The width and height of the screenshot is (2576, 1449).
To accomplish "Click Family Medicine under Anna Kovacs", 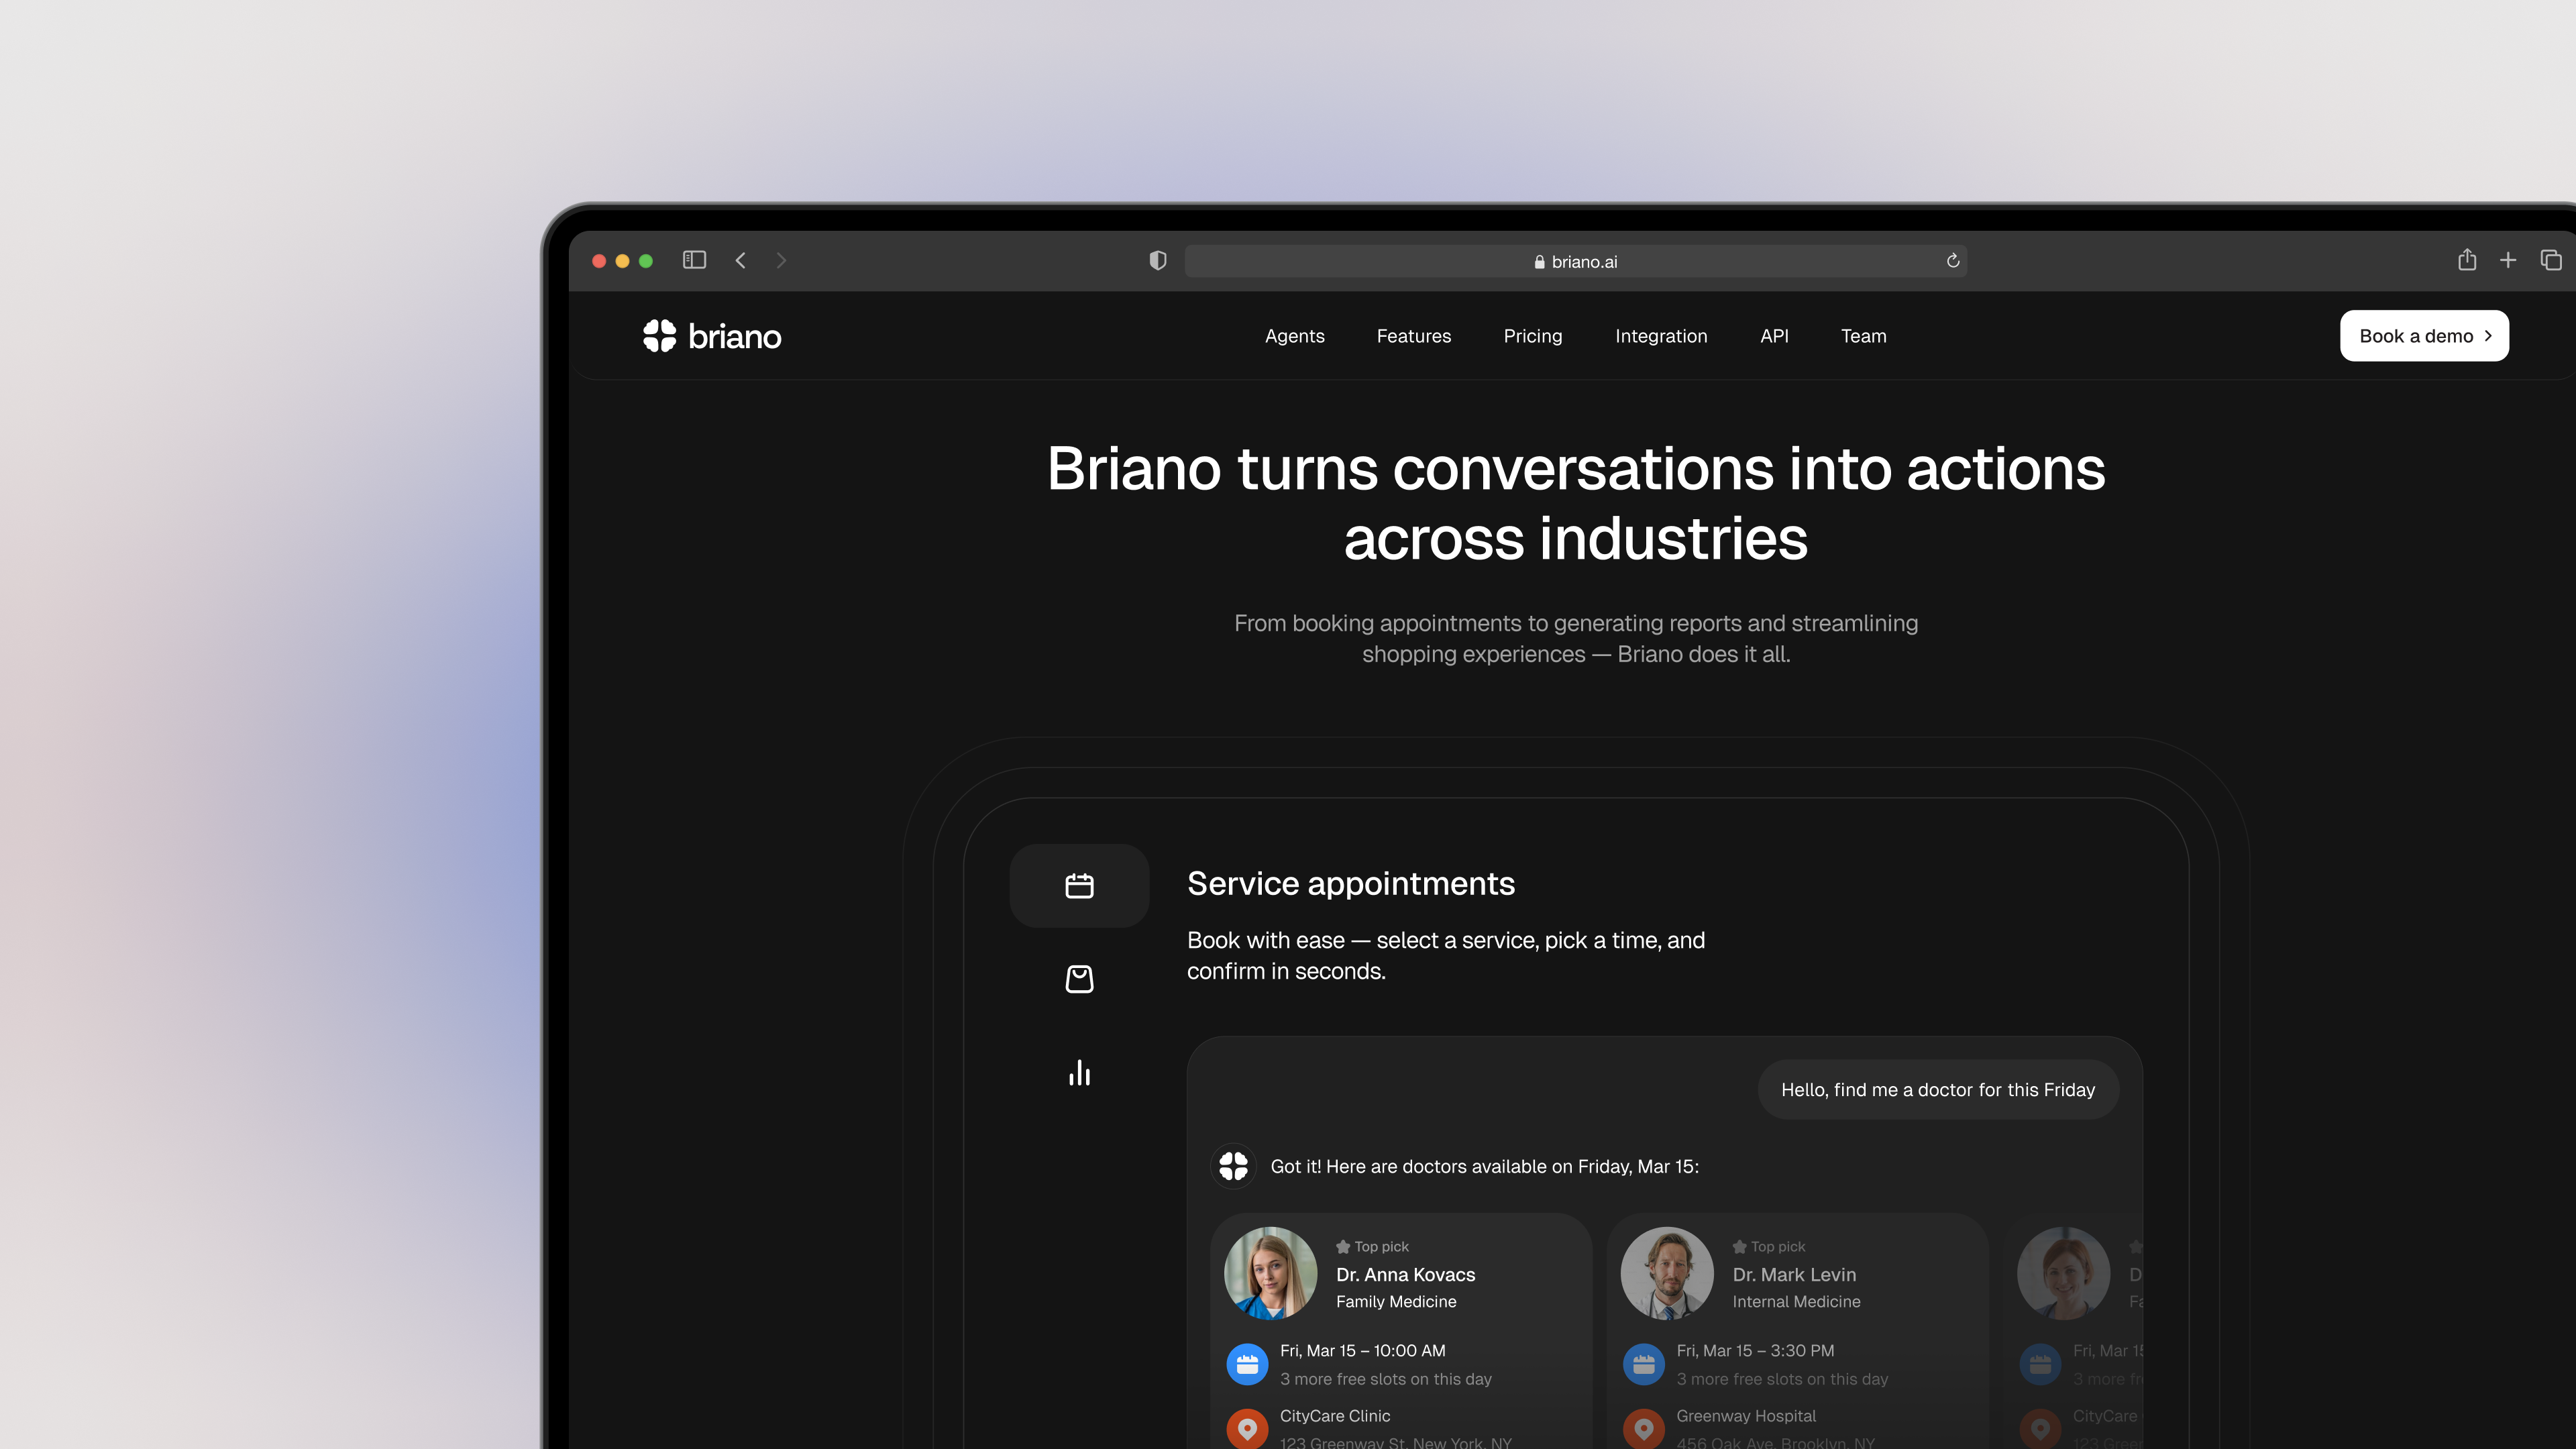I will [x=1396, y=1301].
